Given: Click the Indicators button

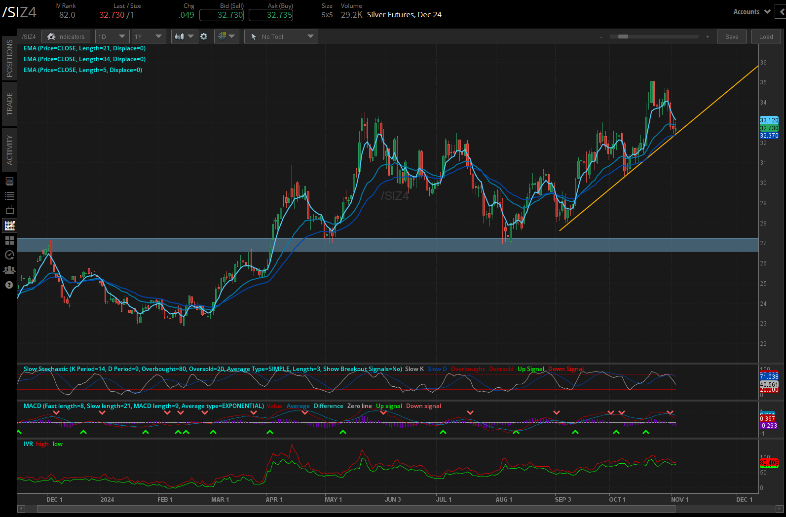Looking at the screenshot, I should (x=66, y=37).
